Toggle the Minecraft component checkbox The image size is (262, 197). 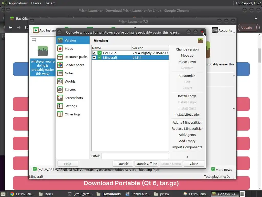pos(94,58)
